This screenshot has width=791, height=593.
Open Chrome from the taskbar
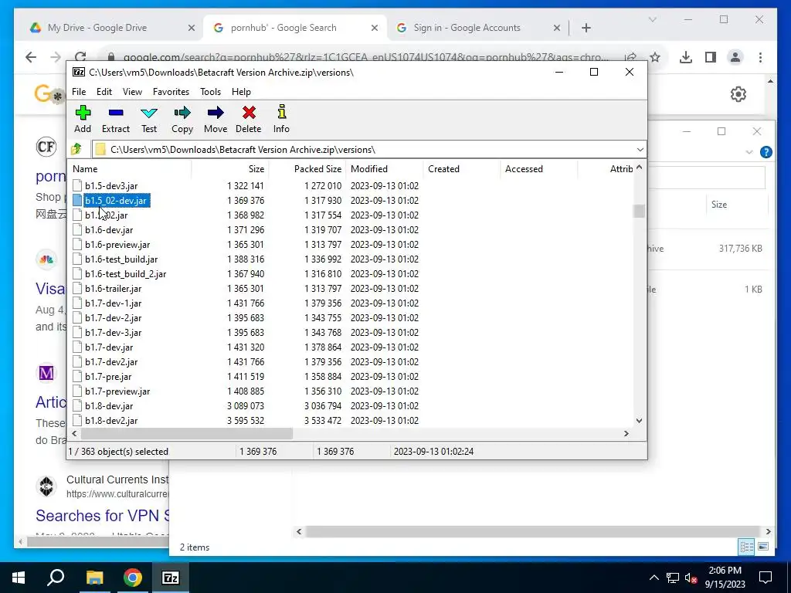click(x=132, y=578)
